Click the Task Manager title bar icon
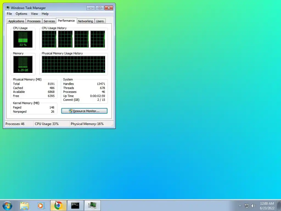 click(x=8, y=8)
